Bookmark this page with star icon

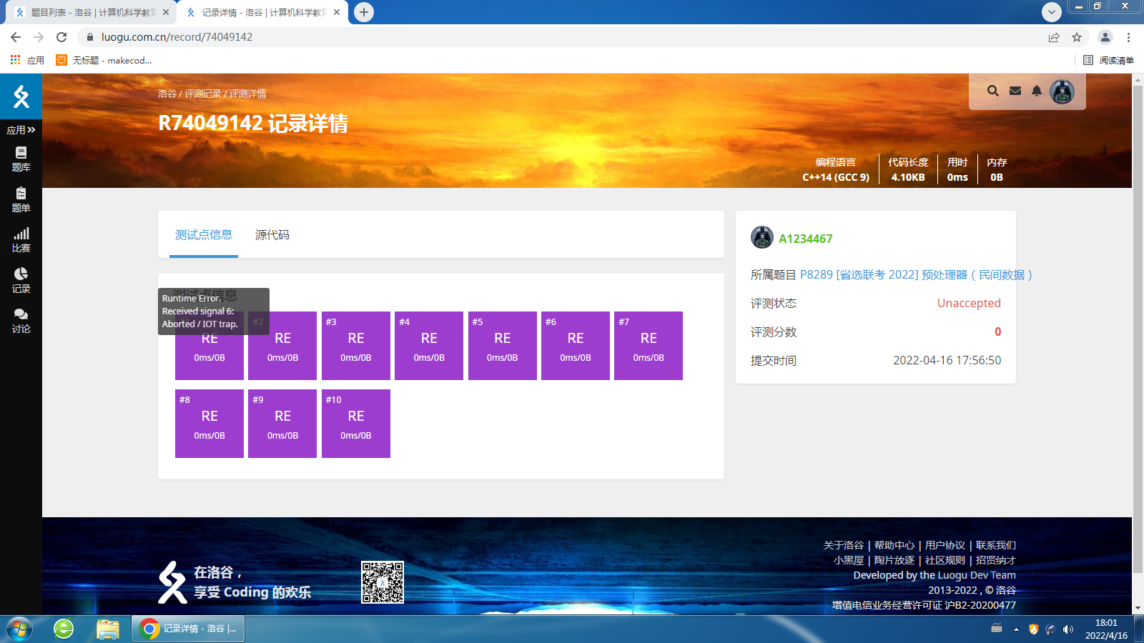pos(1077,37)
